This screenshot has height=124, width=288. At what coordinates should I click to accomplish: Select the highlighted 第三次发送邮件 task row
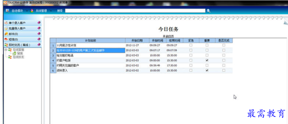pyautogui.click(x=91, y=50)
